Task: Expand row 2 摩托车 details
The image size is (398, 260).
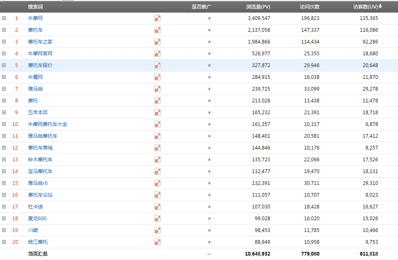Action: click(4, 30)
